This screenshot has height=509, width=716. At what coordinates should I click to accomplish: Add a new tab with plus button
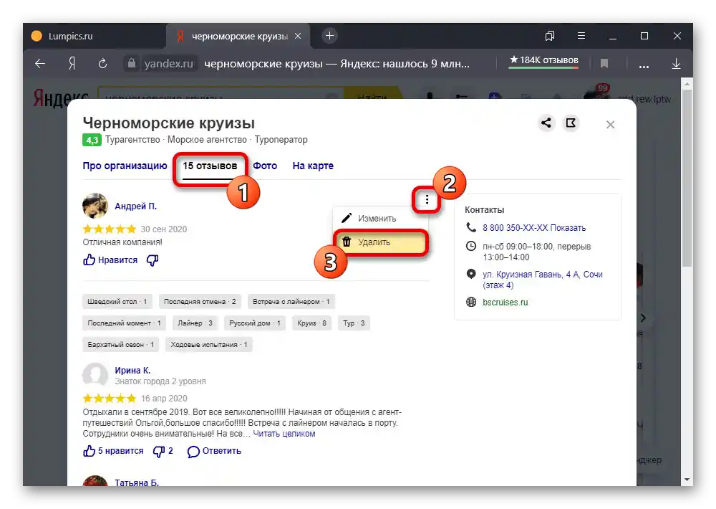tap(329, 36)
